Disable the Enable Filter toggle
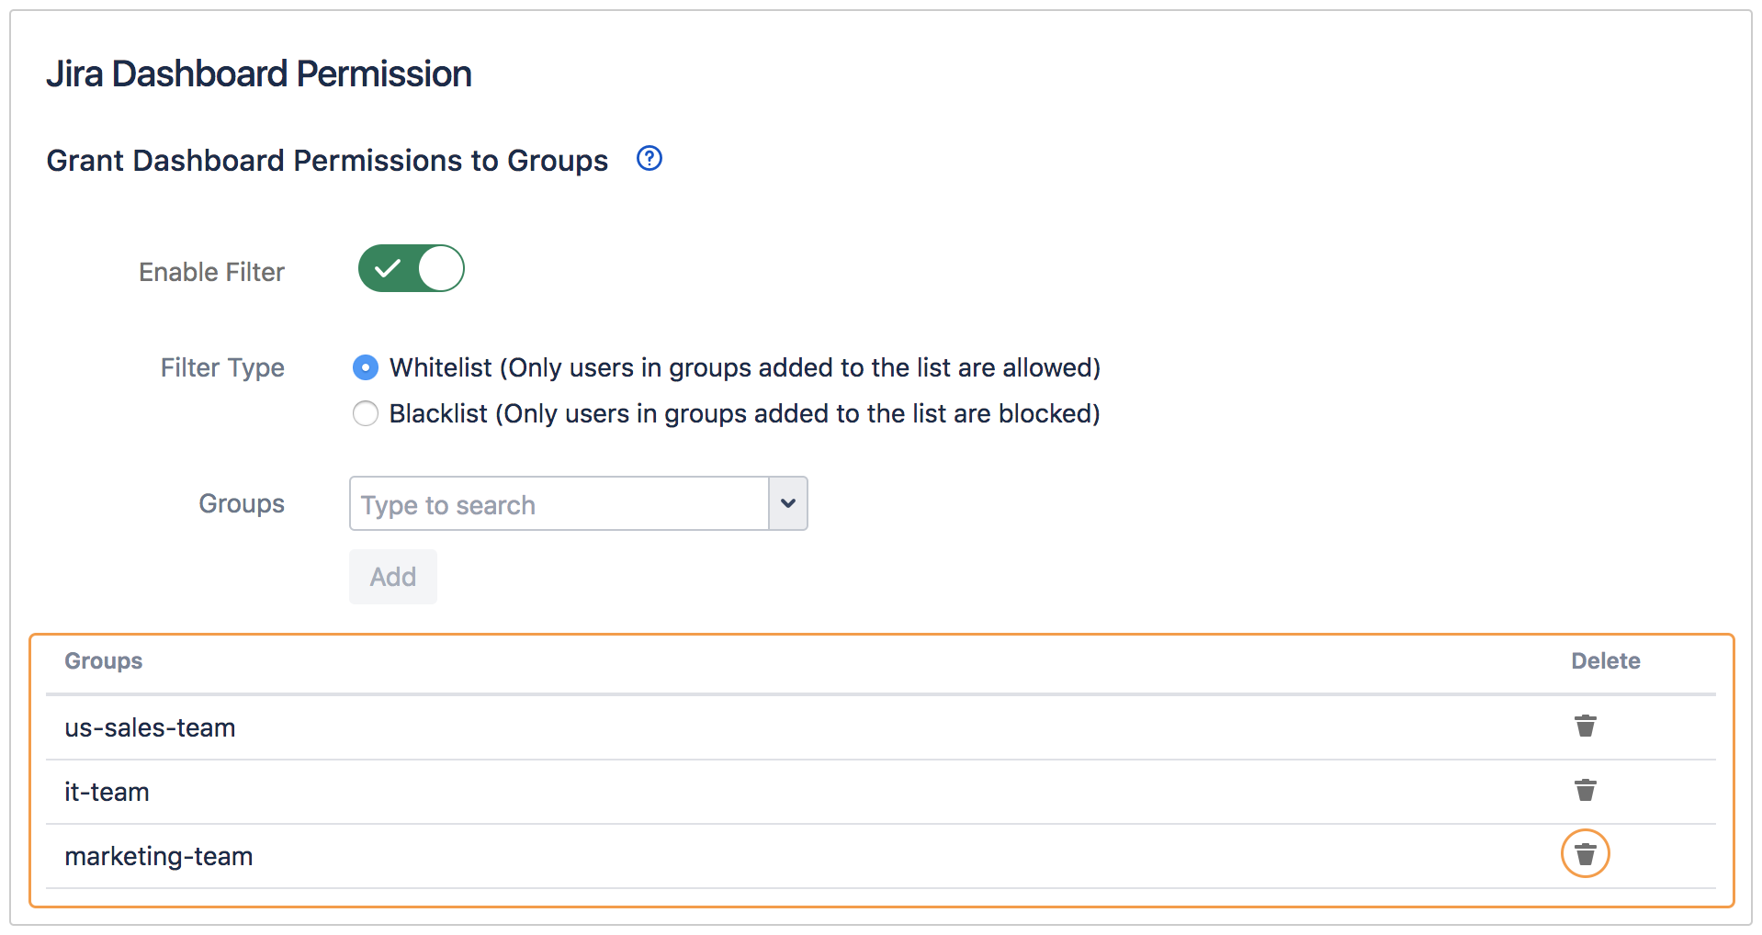Viewport: 1762px width, 935px height. (x=411, y=268)
